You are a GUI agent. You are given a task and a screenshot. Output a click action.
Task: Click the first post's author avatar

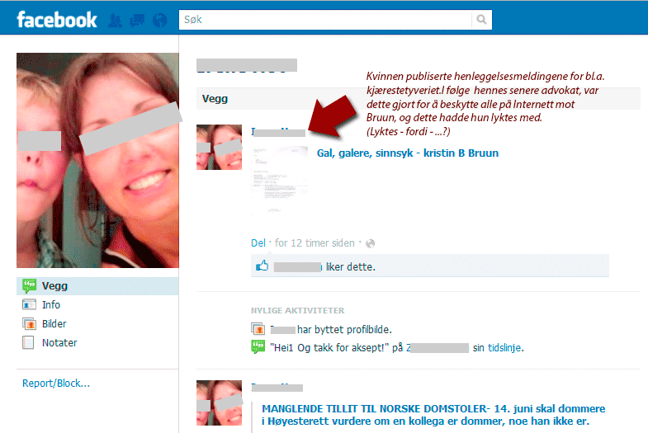(x=219, y=148)
